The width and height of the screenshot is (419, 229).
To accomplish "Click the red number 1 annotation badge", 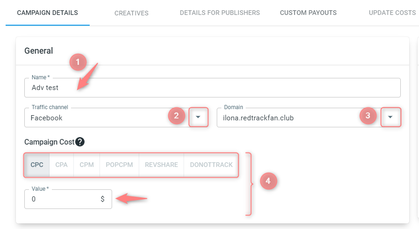I will click(x=78, y=62).
